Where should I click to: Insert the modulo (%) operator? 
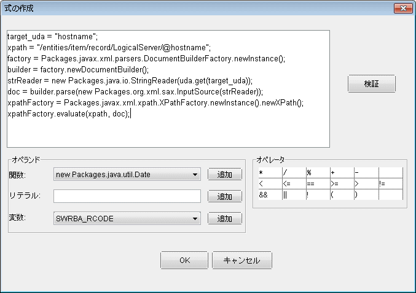point(318,173)
